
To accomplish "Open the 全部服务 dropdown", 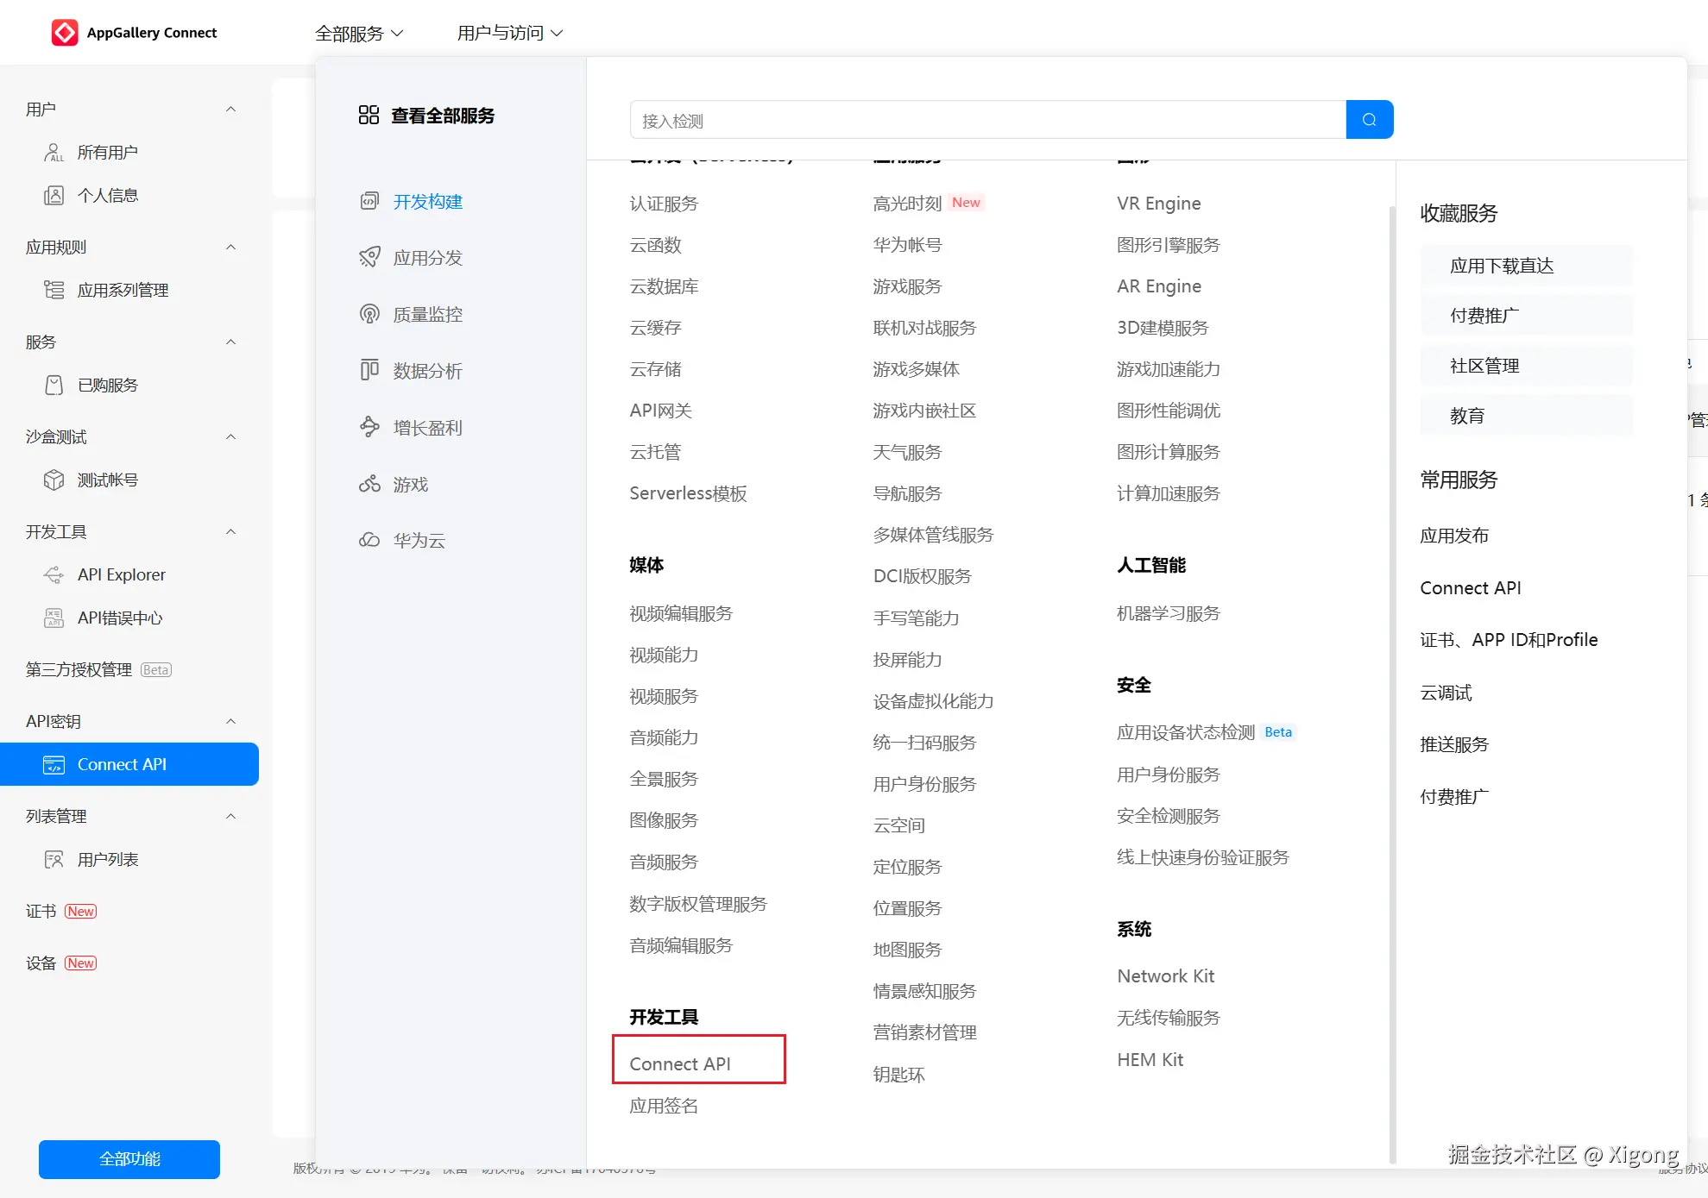I will tap(359, 33).
